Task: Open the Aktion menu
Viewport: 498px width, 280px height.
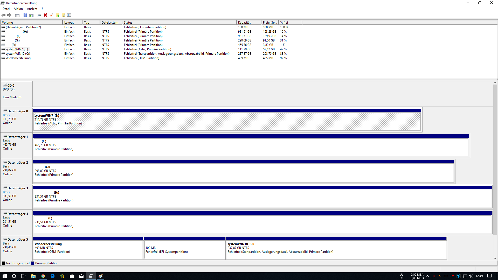Action: point(18,9)
